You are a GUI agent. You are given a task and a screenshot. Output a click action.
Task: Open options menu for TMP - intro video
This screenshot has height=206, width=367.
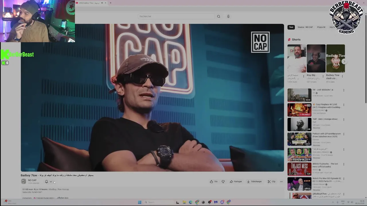point(344,120)
